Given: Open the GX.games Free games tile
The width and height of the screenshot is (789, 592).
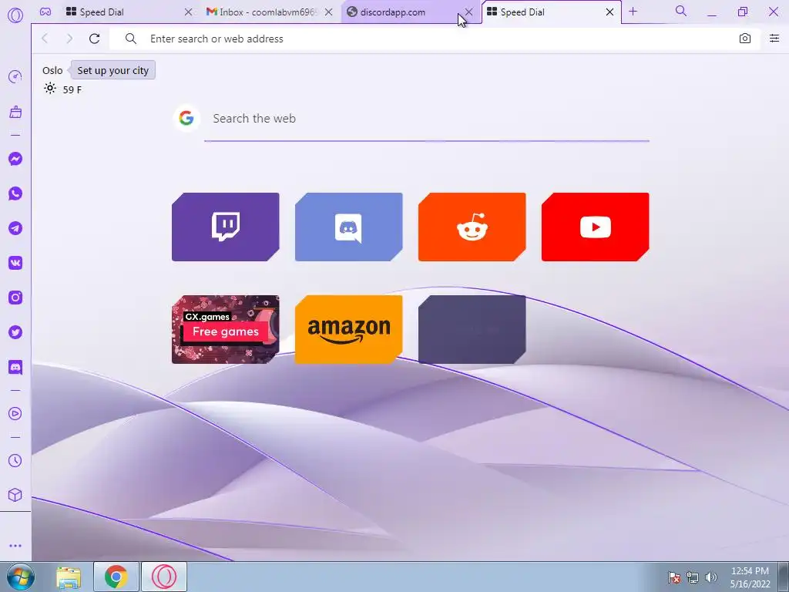Looking at the screenshot, I should coord(226,330).
